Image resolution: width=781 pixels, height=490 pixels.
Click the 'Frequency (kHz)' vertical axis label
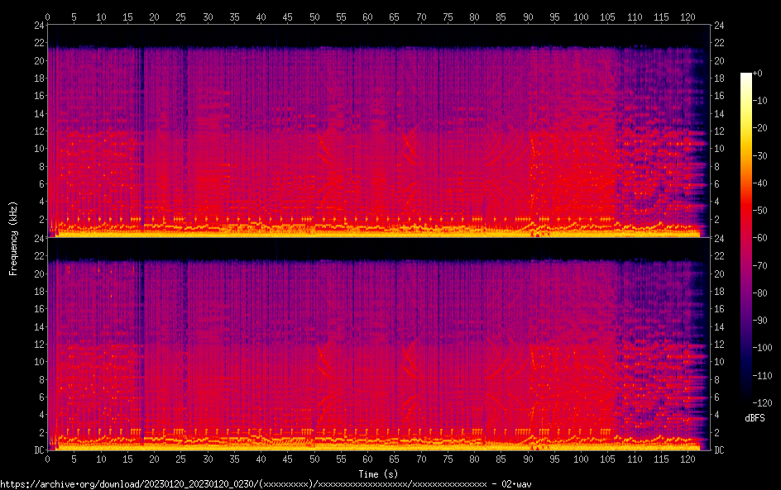coord(13,237)
